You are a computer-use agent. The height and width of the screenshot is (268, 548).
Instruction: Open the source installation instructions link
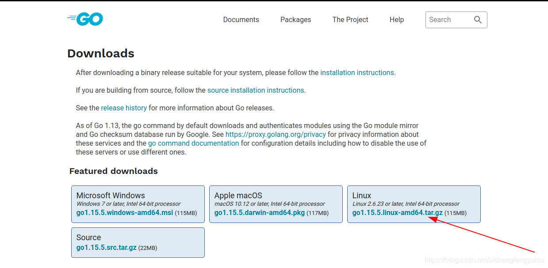[x=256, y=90]
